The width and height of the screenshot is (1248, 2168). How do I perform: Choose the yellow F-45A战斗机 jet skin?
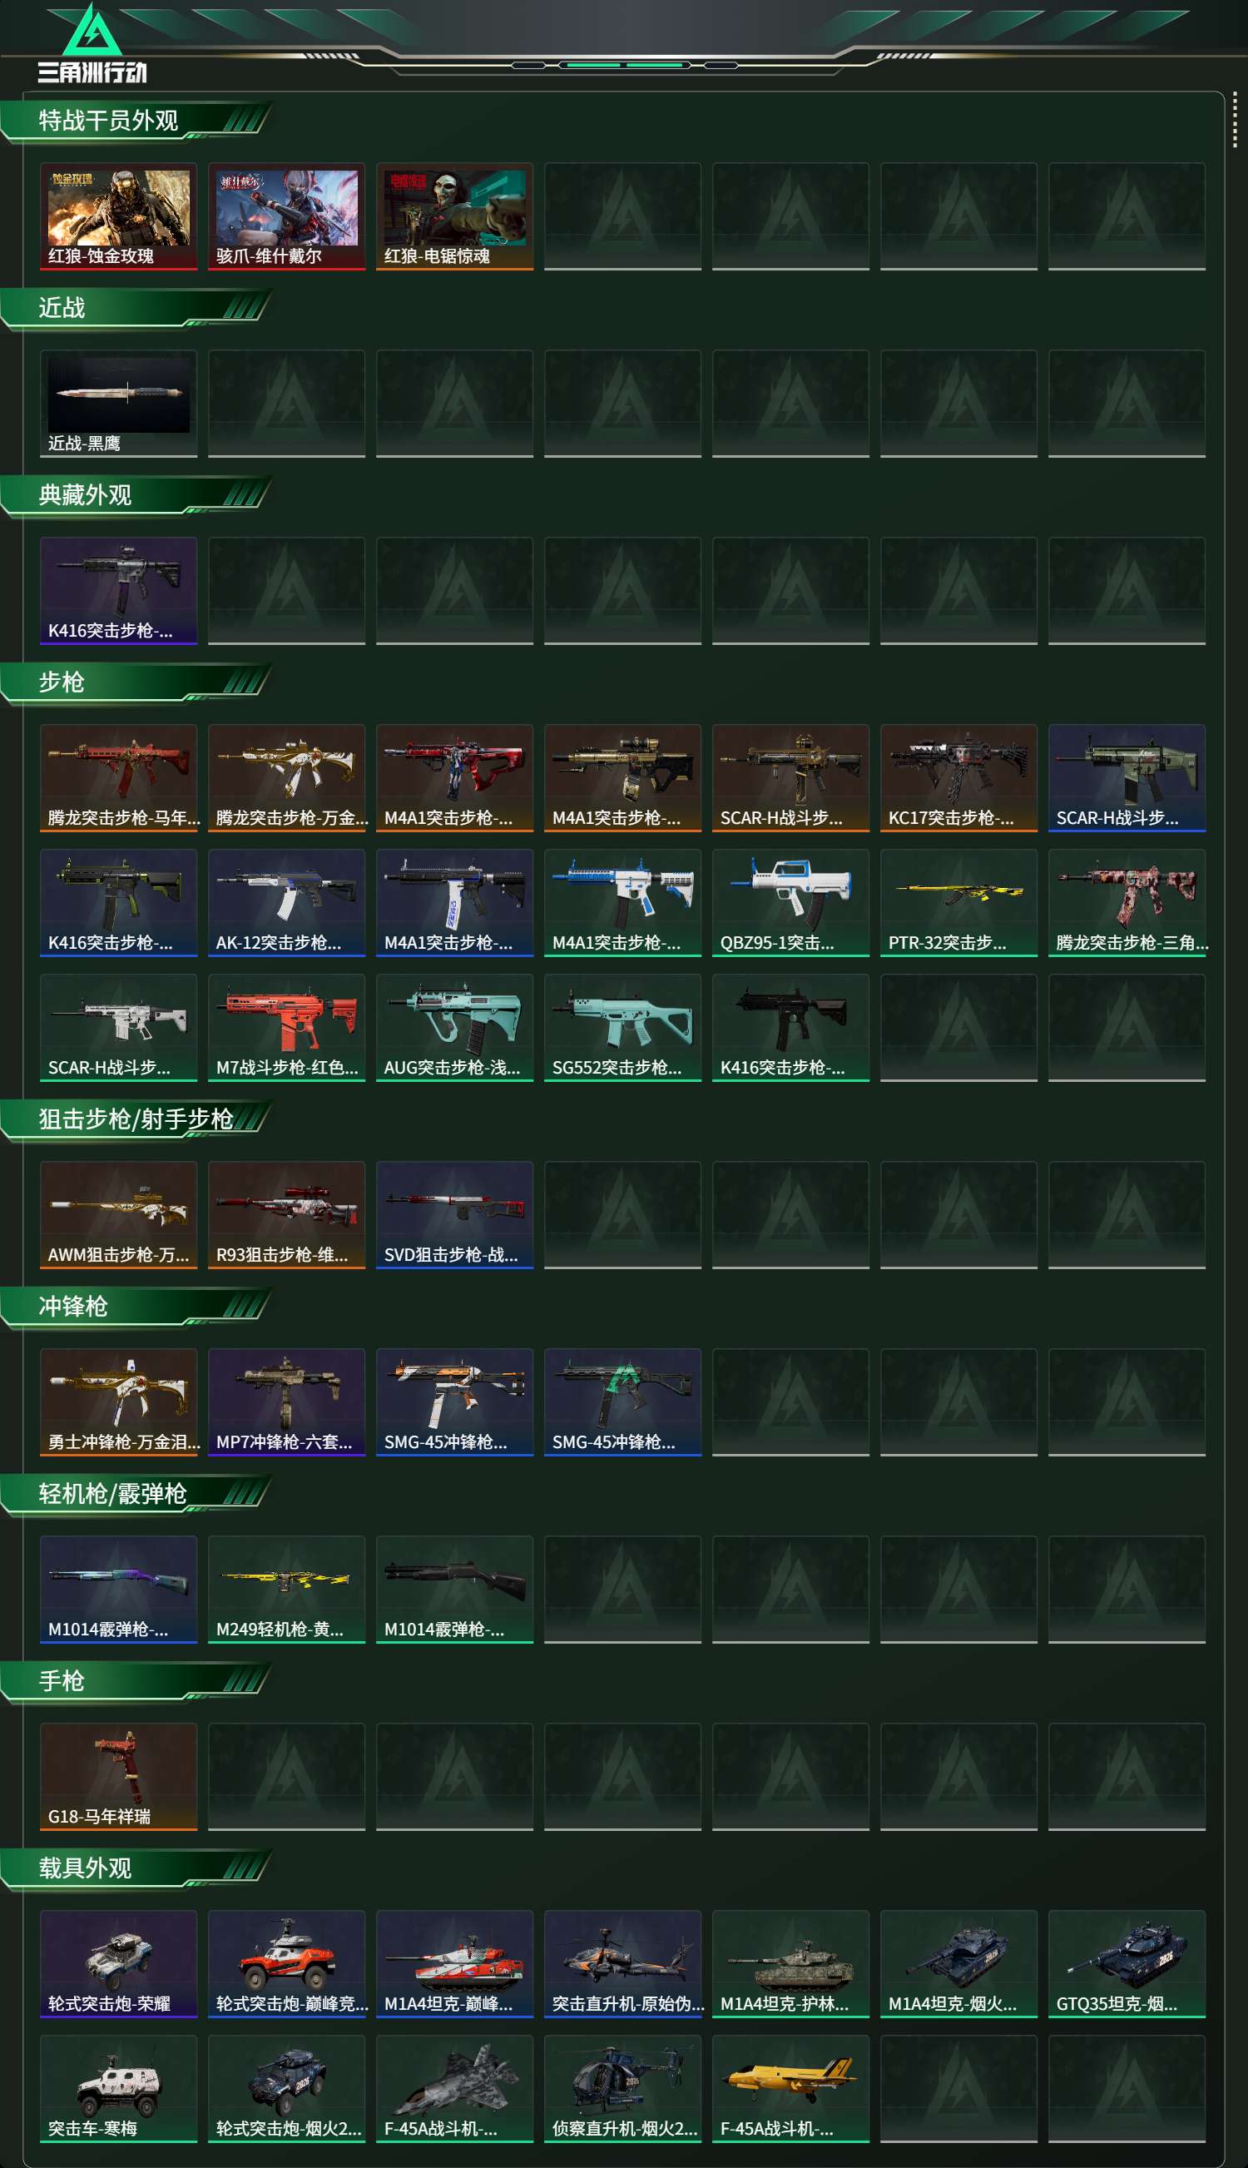click(x=790, y=2089)
